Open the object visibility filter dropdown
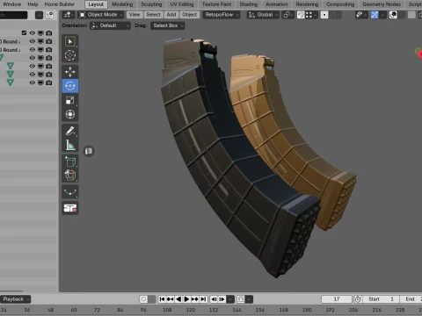Viewport: 422px width, 316px height. tap(360, 15)
